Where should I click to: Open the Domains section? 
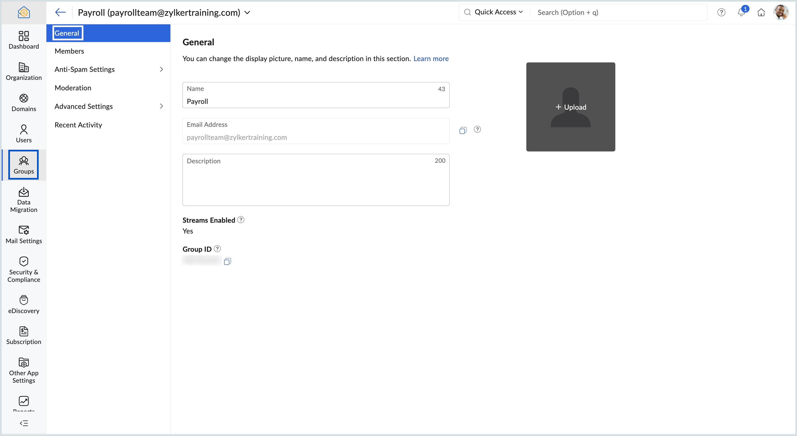click(23, 103)
